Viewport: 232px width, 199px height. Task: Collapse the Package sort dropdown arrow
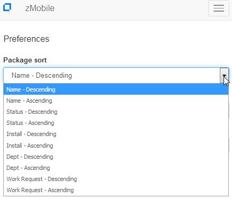(224, 75)
